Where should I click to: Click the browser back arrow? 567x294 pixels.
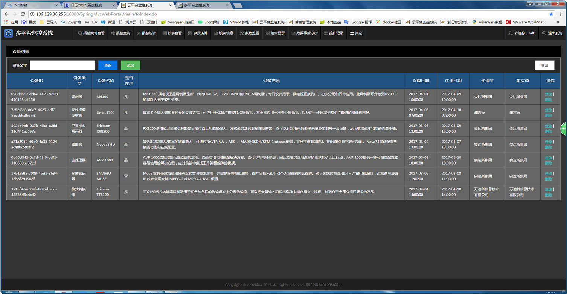point(6,14)
